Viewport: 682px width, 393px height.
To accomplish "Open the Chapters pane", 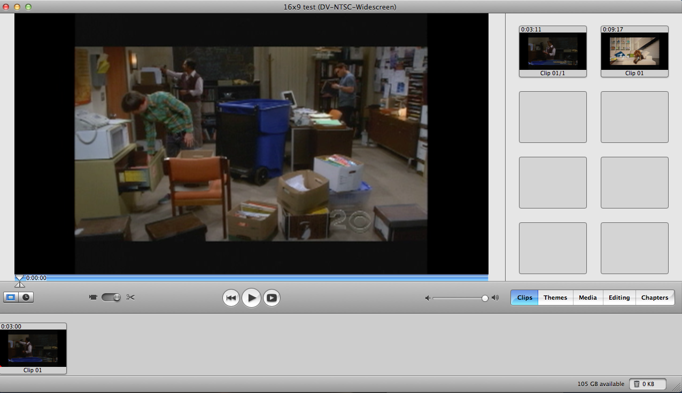I will tap(655, 298).
